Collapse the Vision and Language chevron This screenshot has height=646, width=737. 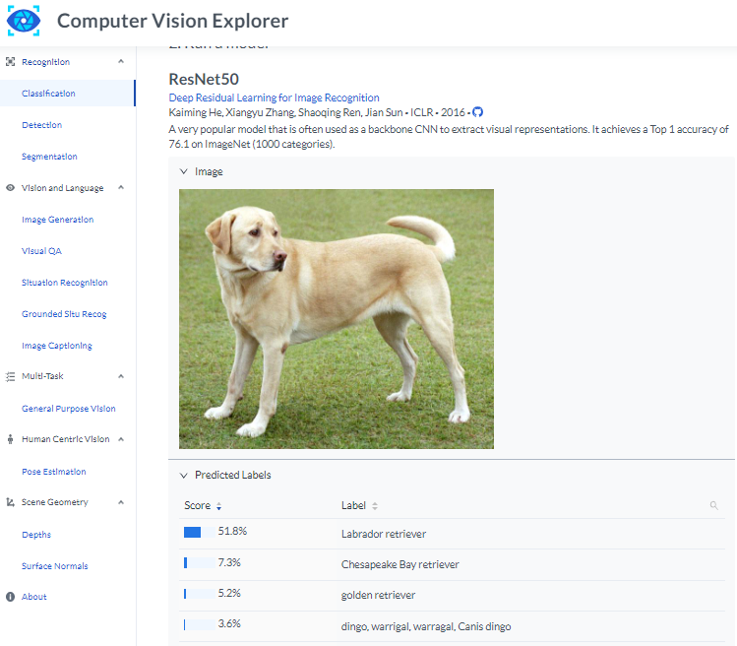(121, 187)
